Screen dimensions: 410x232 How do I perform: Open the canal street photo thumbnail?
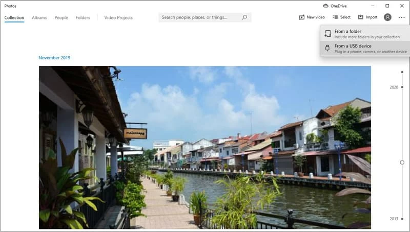204,147
